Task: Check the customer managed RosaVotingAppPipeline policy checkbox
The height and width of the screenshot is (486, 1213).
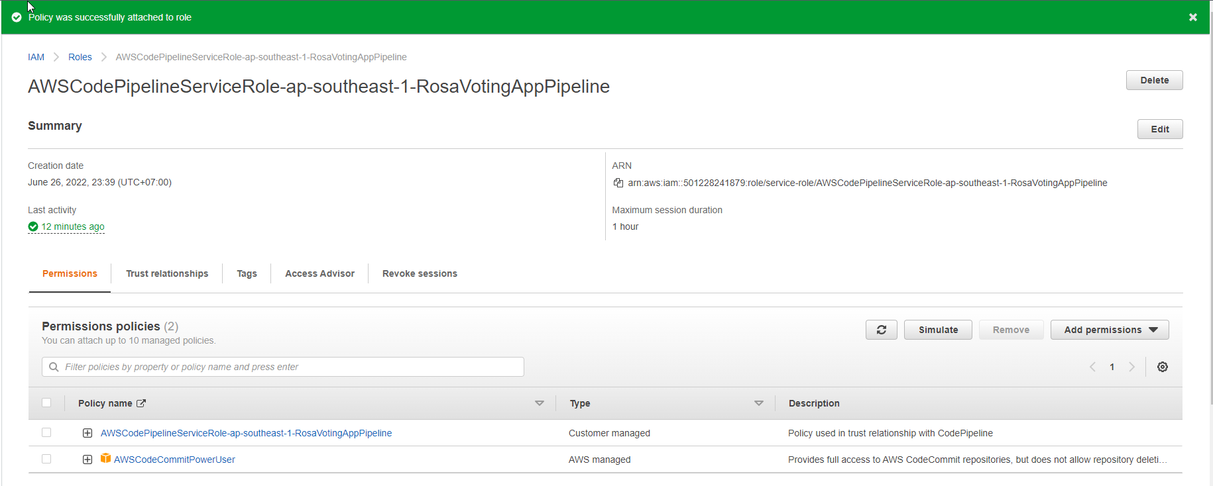Action: (46, 432)
